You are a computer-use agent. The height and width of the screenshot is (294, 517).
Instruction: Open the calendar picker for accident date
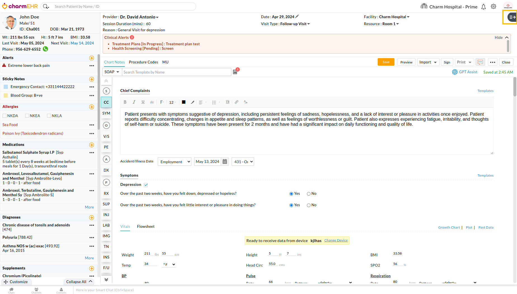click(x=225, y=162)
